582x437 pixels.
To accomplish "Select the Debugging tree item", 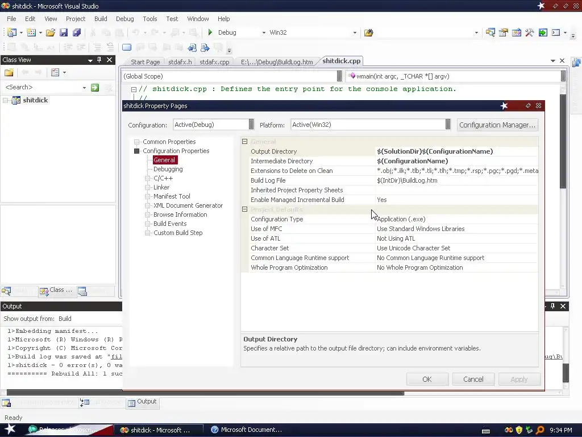I will point(168,169).
